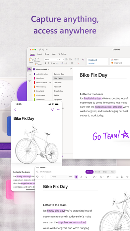Select the Insert tab on the tablet
The height and width of the screenshot is (231, 130).
pyautogui.click(x=97, y=172)
